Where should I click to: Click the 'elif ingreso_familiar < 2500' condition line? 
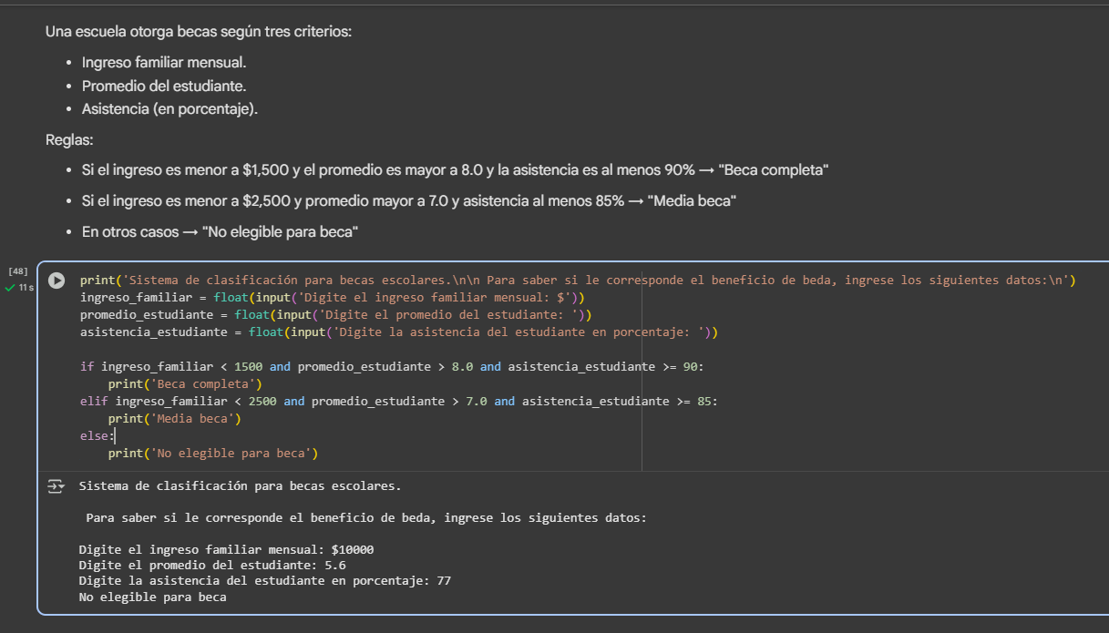point(399,402)
